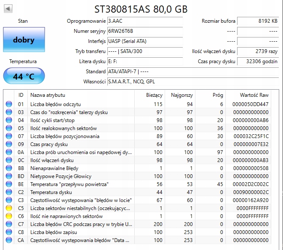Click the yellow warning icon for attribute C6
The width and height of the screenshot is (283, 250).
tap(8, 216)
